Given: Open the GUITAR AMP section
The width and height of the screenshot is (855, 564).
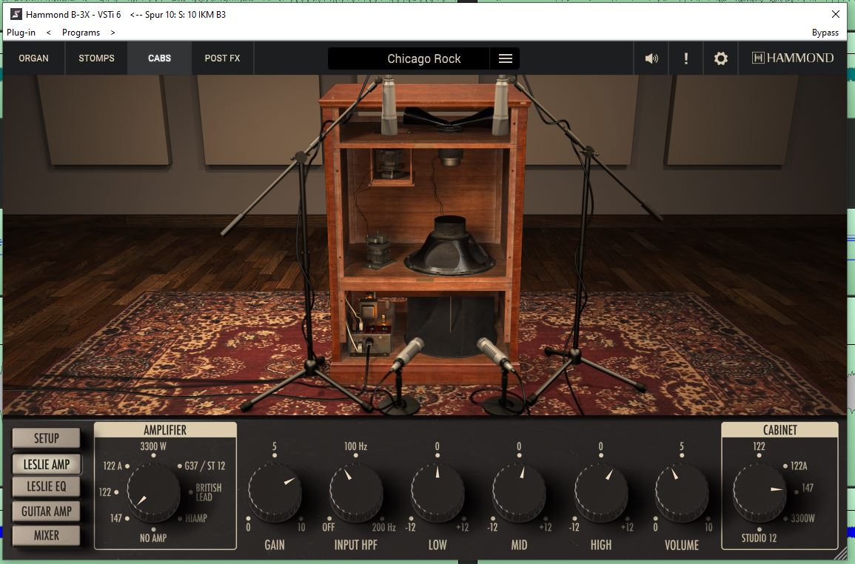Looking at the screenshot, I should tap(47, 511).
